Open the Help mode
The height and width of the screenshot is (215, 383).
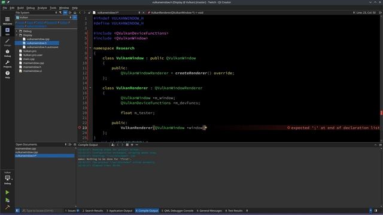pyautogui.click(x=7, y=74)
